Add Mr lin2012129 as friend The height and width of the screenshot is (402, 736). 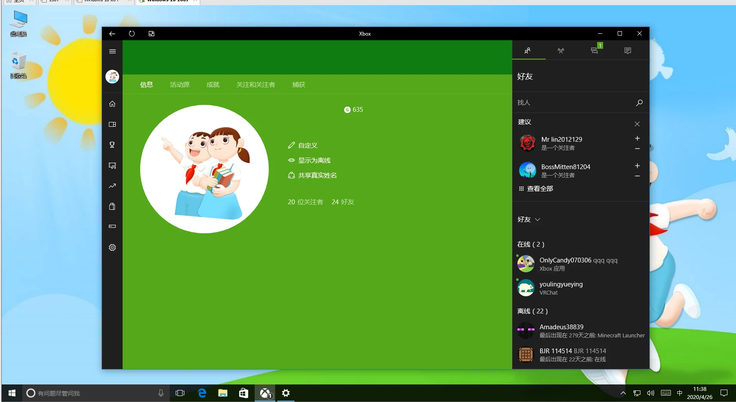(637, 138)
